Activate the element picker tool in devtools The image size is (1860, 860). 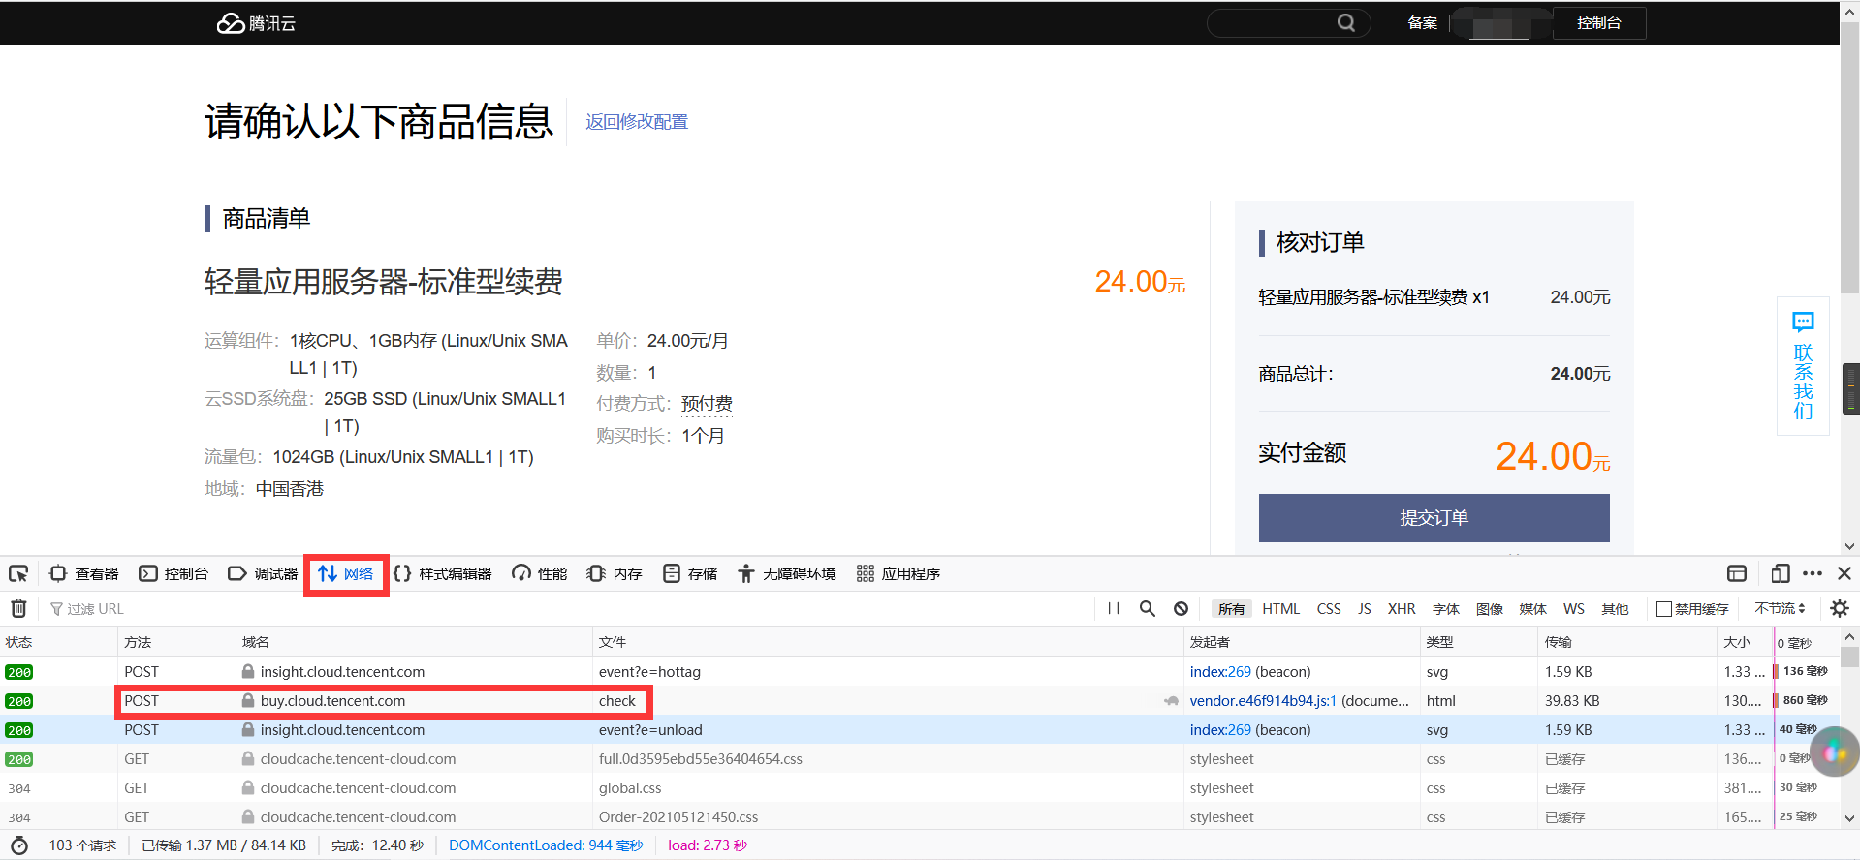point(18,573)
